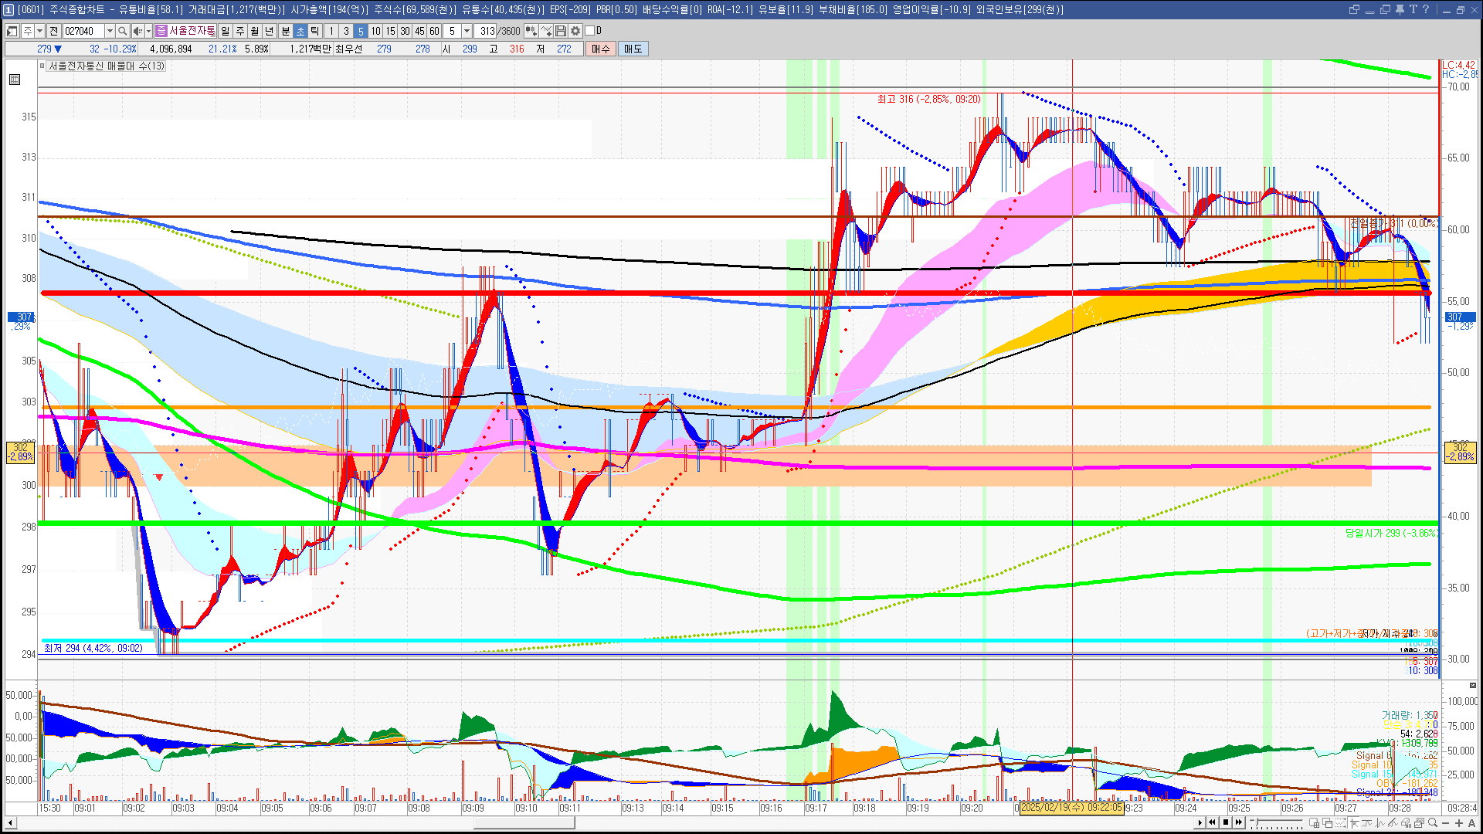Click the save chart floppy icon
Viewport: 1483px width, 834px height.
coord(561,31)
